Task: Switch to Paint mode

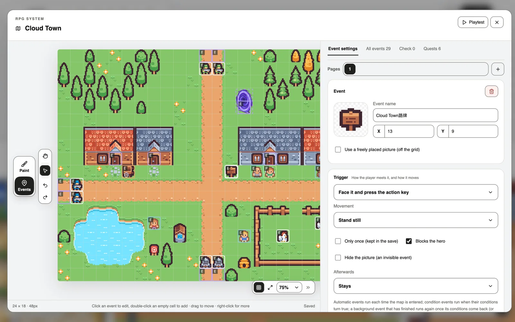Action: [x=24, y=167]
